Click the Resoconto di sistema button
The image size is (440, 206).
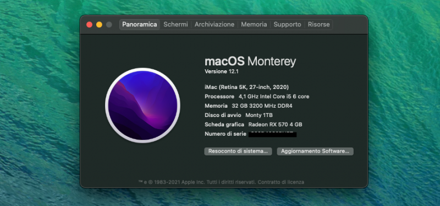[238, 152]
